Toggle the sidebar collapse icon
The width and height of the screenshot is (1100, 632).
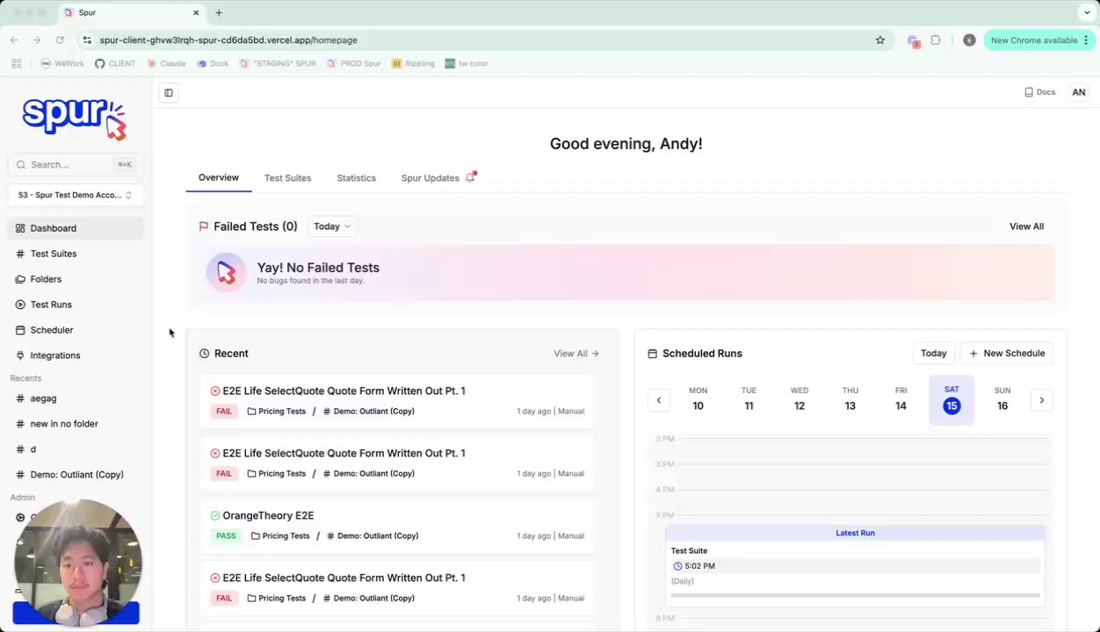click(x=169, y=92)
